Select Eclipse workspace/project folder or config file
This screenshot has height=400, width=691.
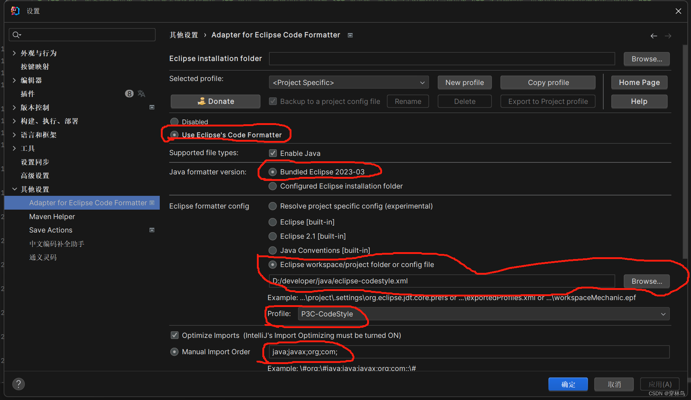point(273,264)
